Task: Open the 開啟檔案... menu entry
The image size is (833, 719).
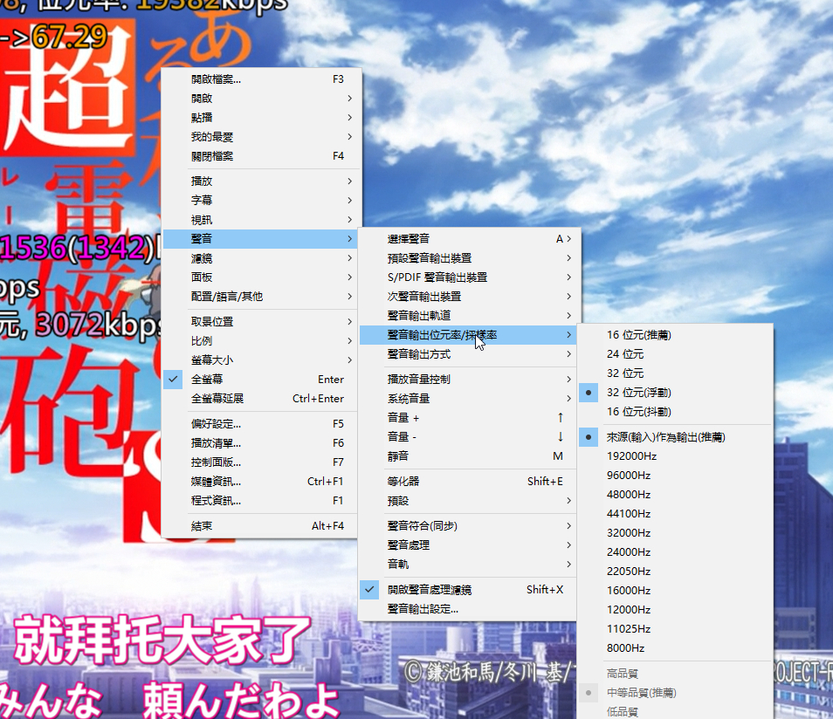Action: click(x=261, y=79)
